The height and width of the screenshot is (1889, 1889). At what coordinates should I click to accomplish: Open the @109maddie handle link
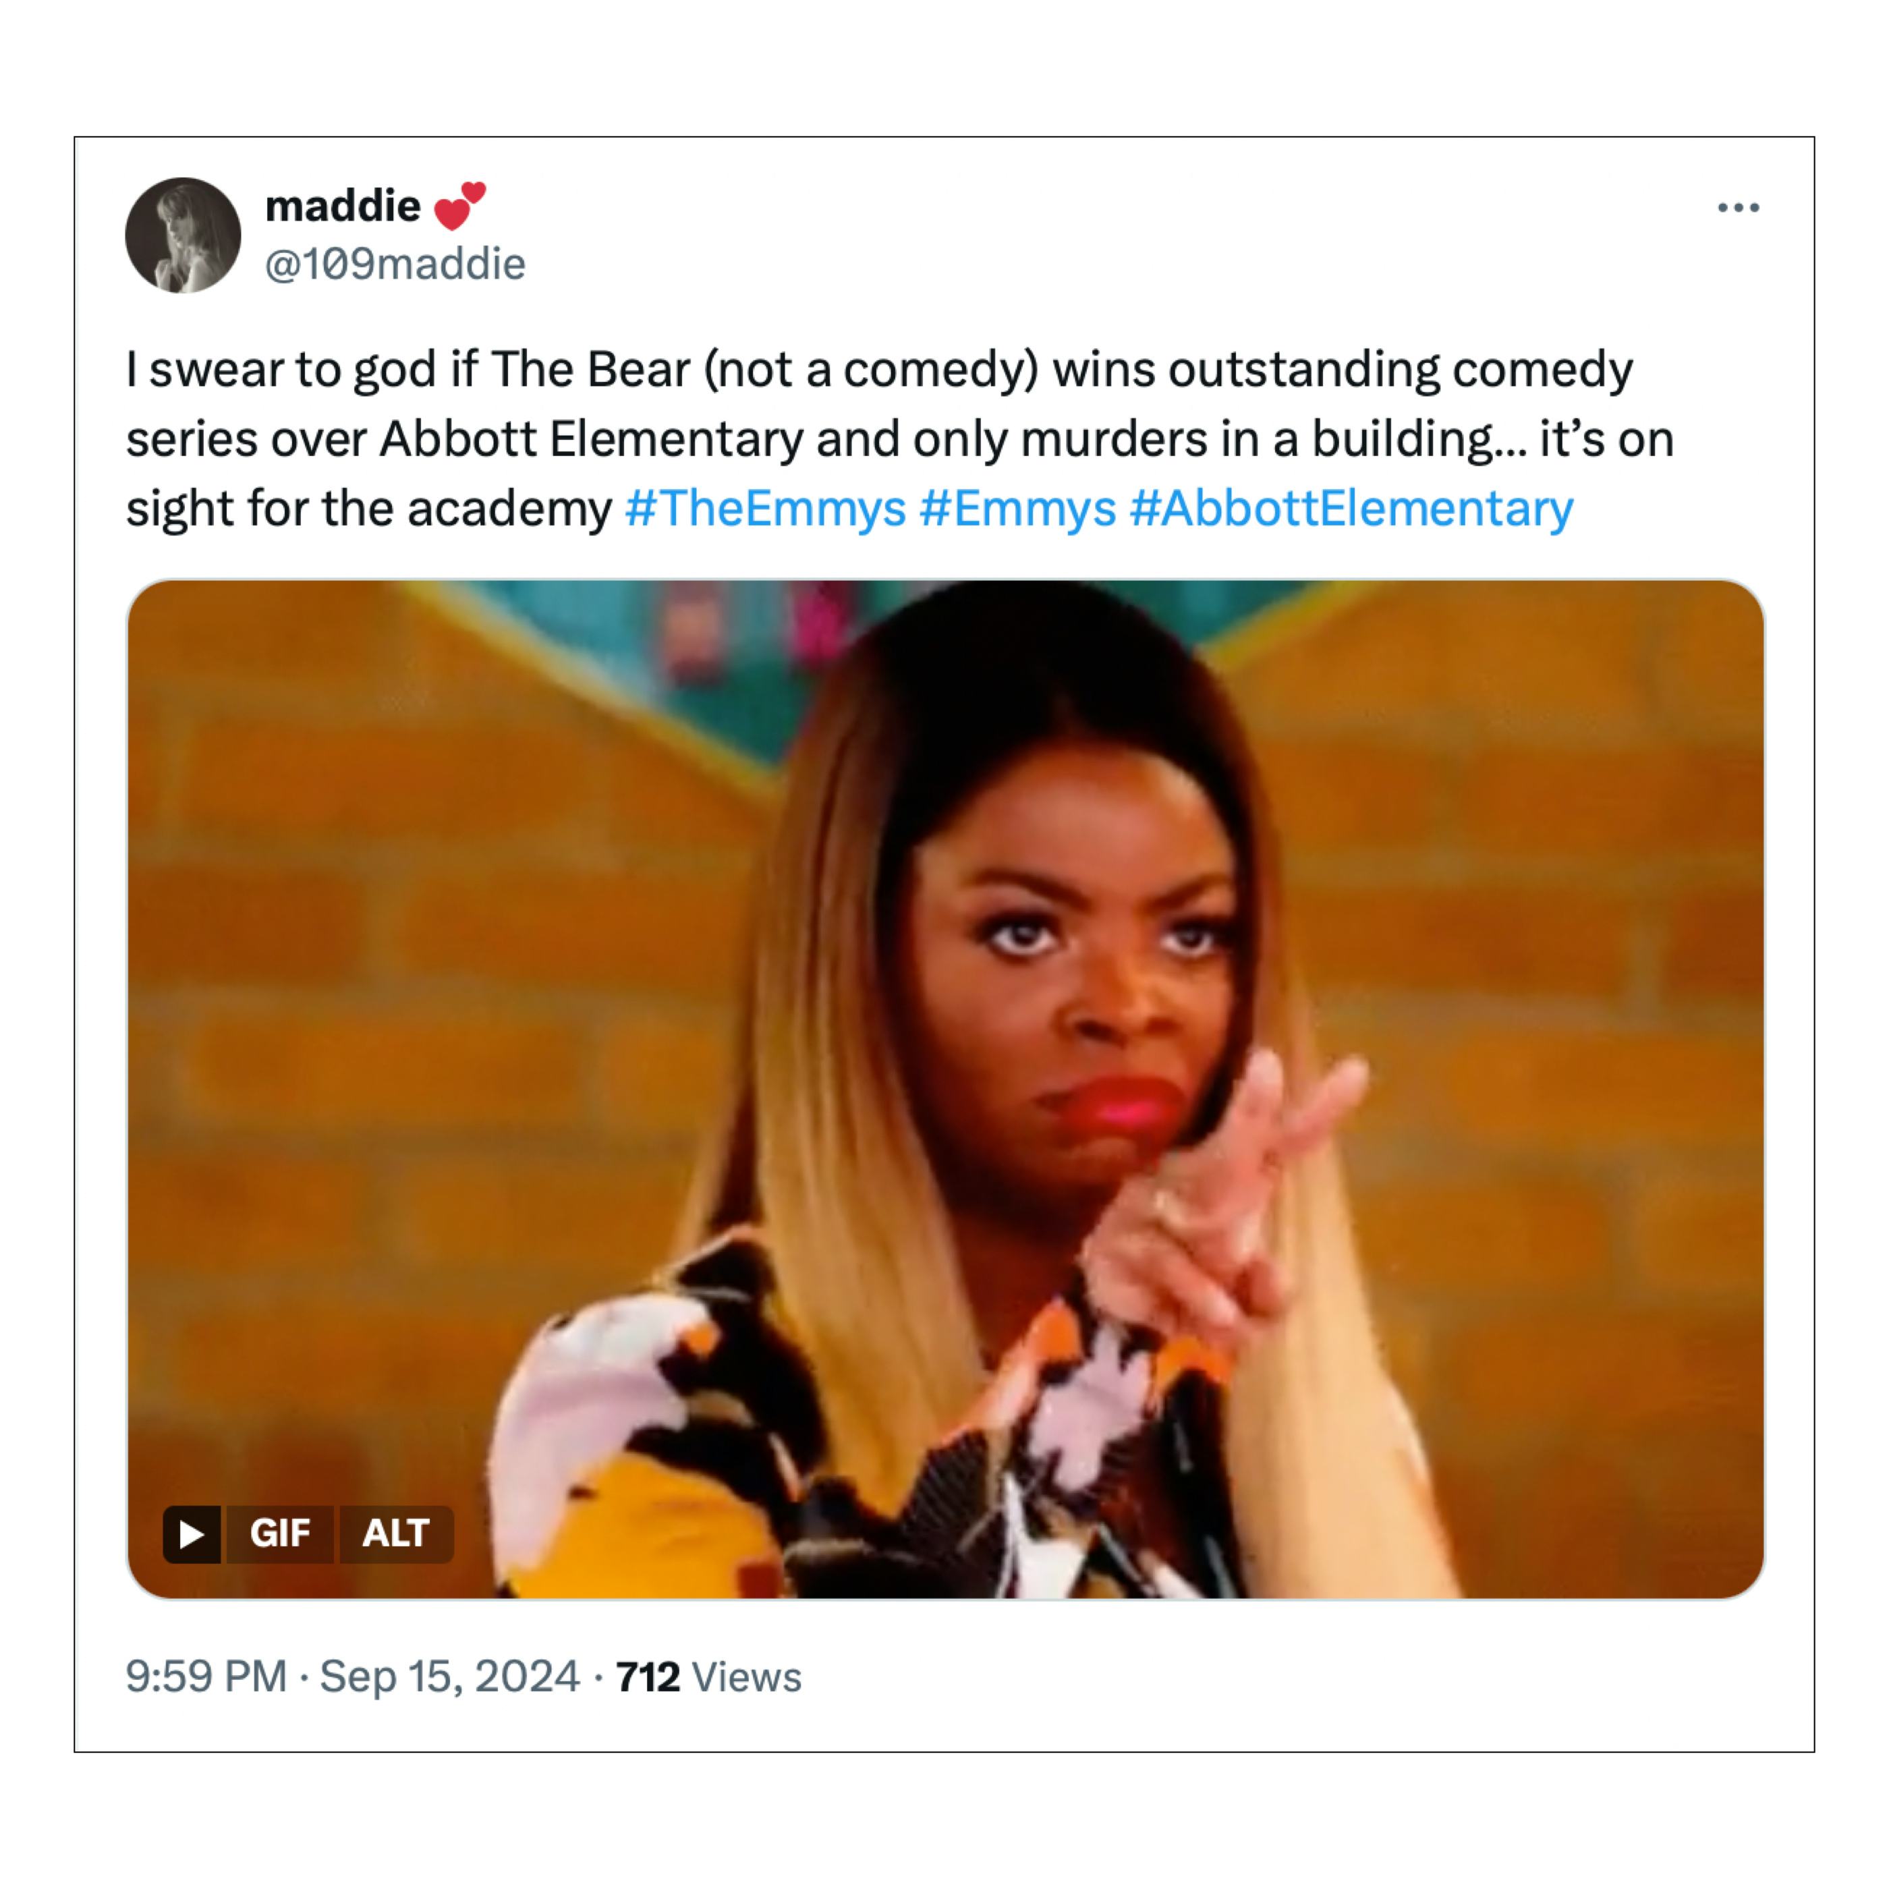point(395,264)
